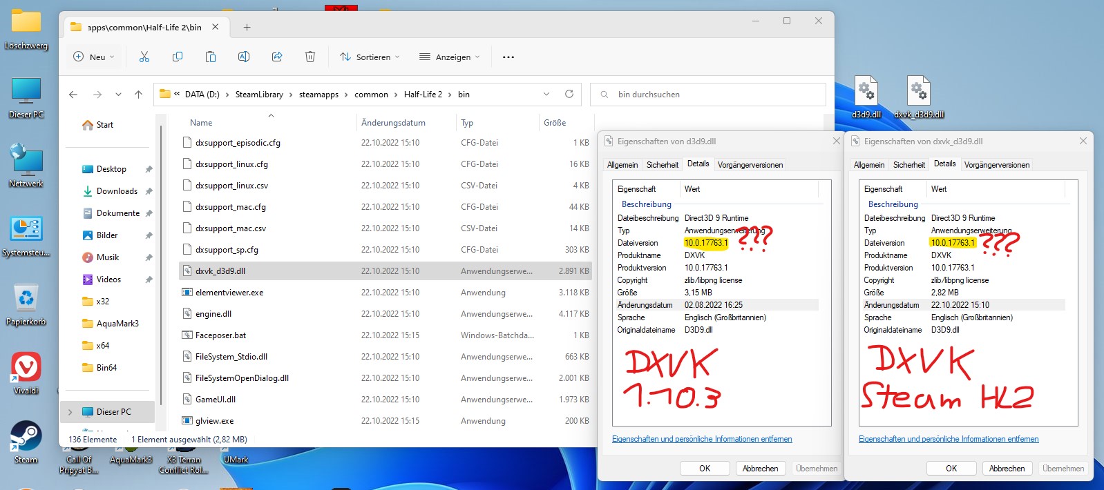
Task: Click the Paste clipboard icon
Action: [211, 57]
